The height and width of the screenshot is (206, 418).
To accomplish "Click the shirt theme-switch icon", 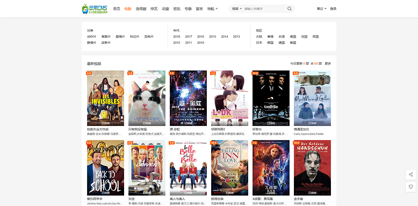I will pos(411,187).
